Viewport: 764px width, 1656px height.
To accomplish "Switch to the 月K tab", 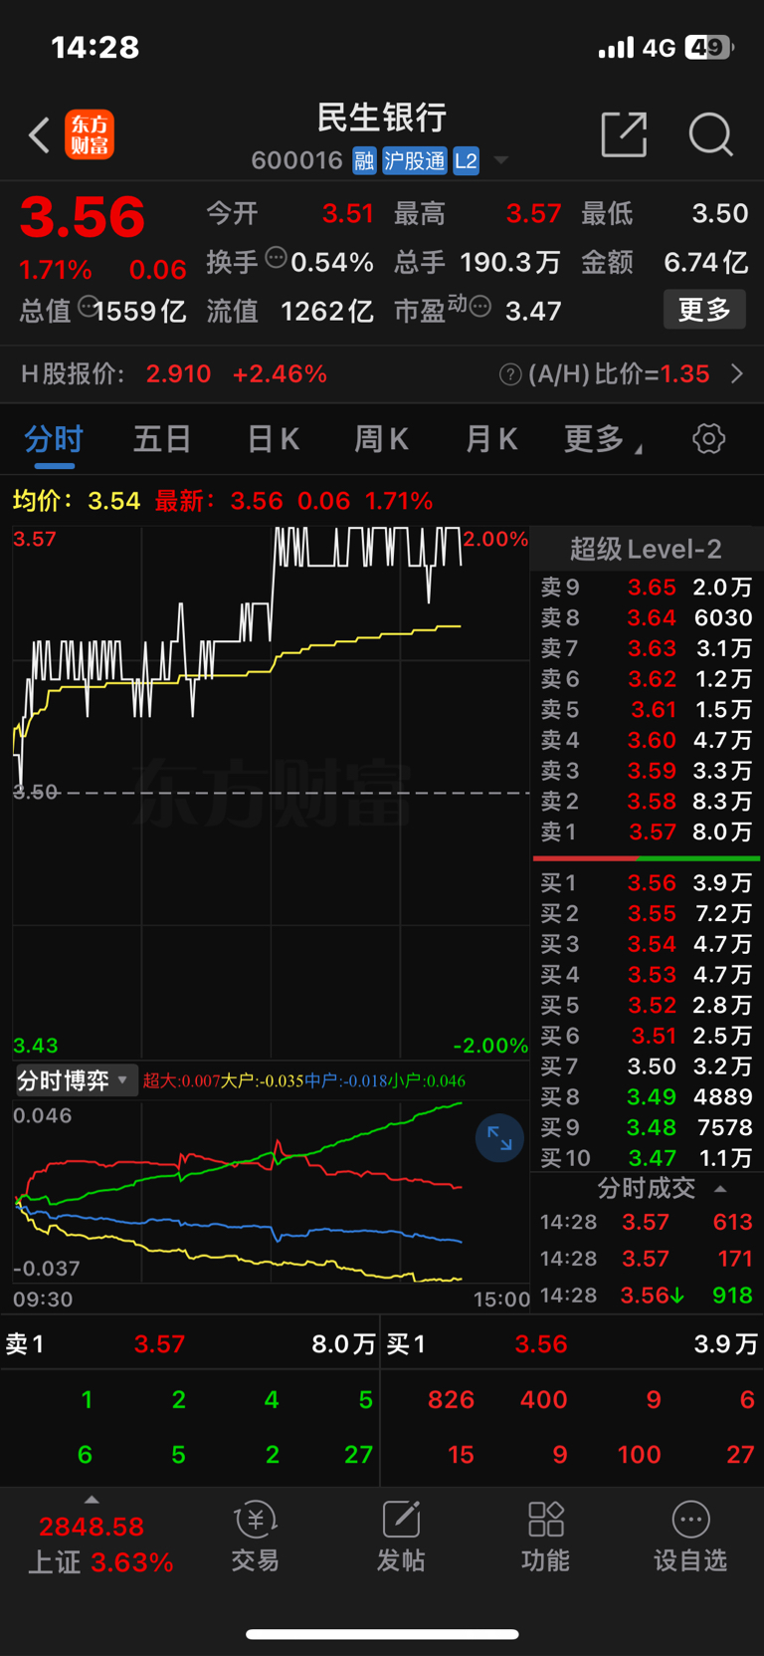I will [x=490, y=439].
